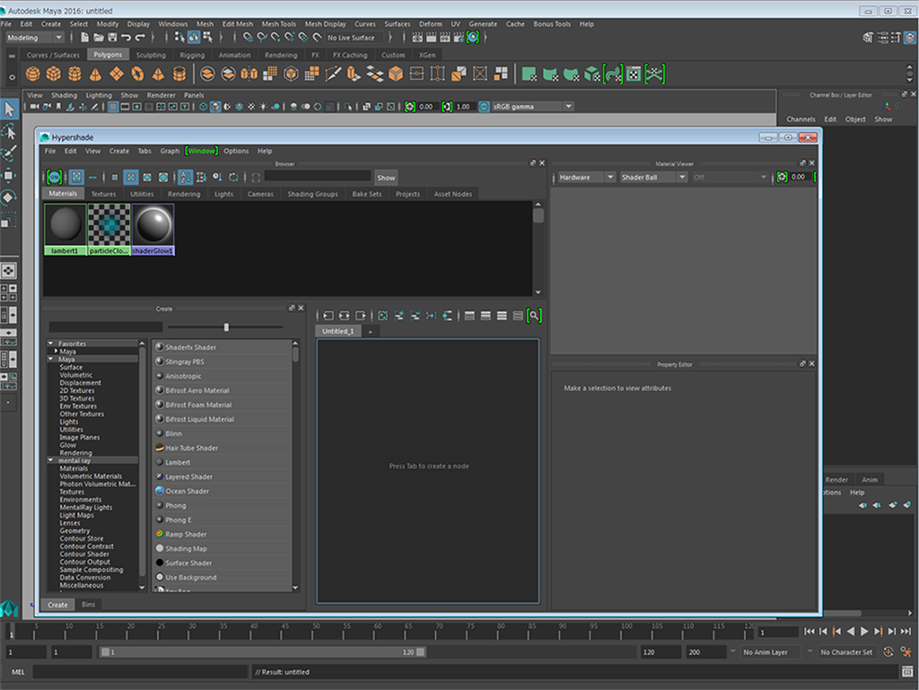Click the Select tool arrow in toolbox
Image resolution: width=919 pixels, height=690 pixels.
[x=9, y=109]
